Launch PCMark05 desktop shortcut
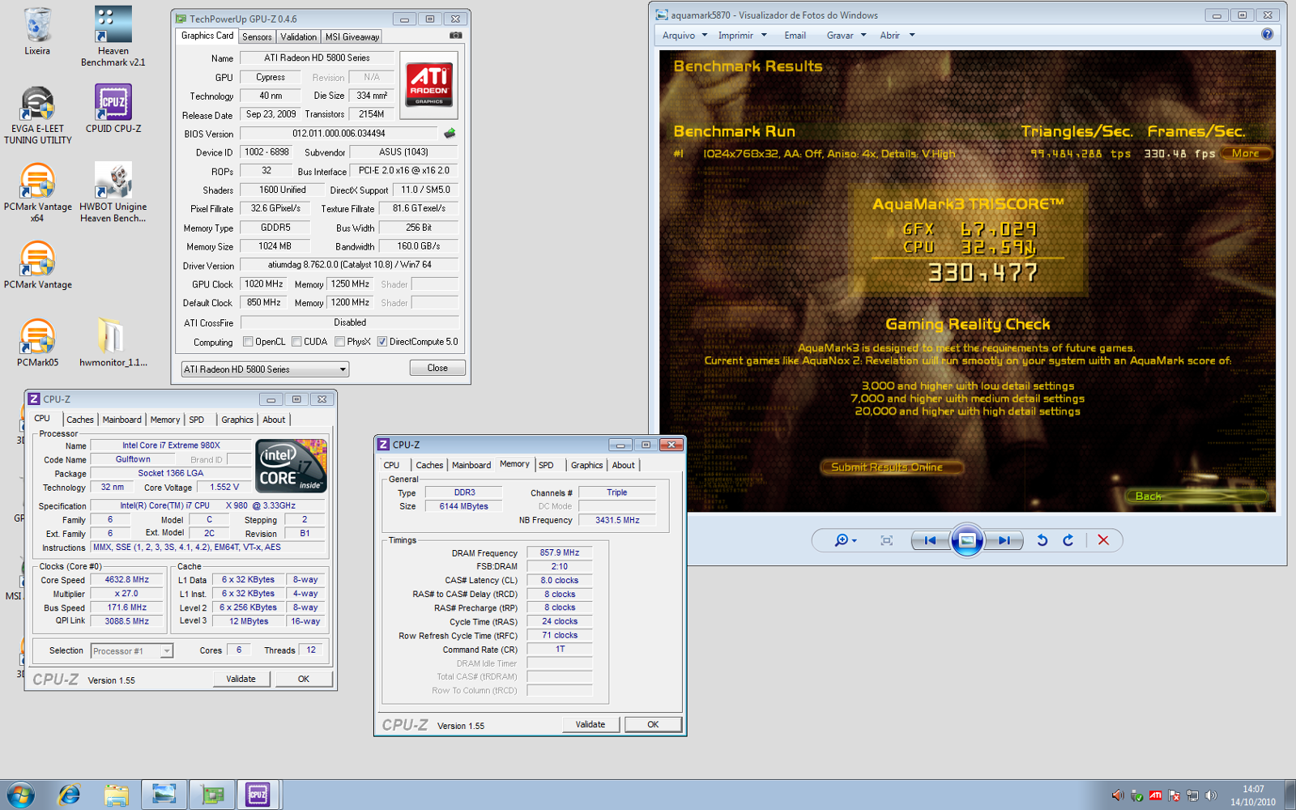The height and width of the screenshot is (810, 1296). tap(37, 342)
